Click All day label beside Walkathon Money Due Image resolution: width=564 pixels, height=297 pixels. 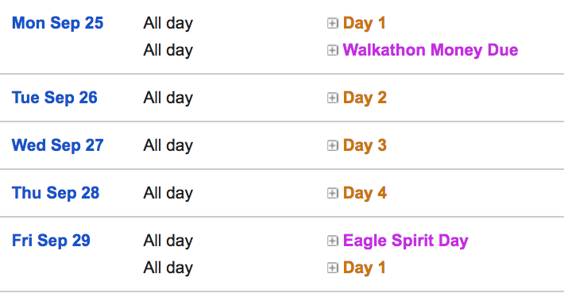[168, 50]
